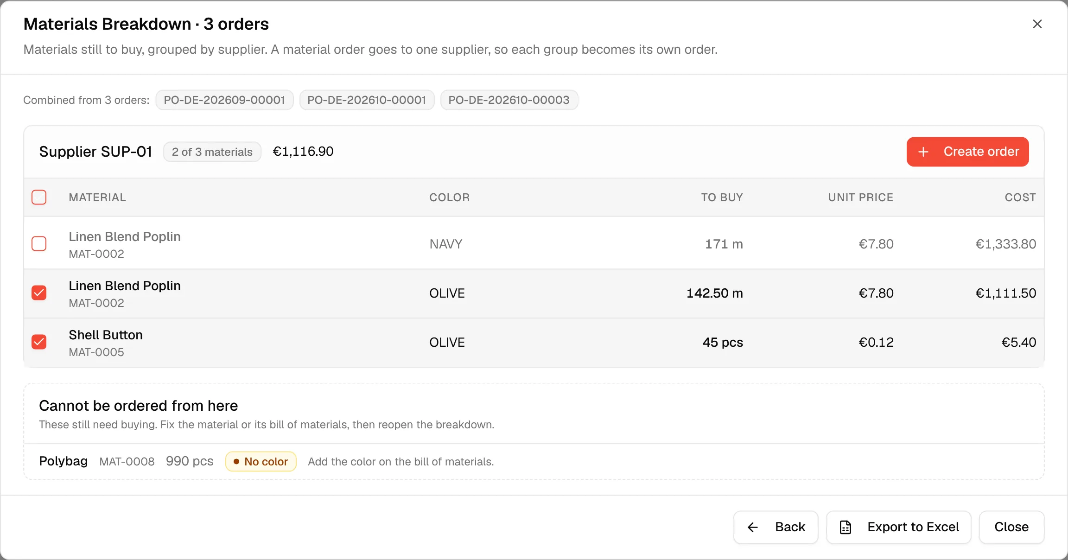The height and width of the screenshot is (560, 1068).
Task: Click the plus icon in Create order
Action: (x=923, y=152)
